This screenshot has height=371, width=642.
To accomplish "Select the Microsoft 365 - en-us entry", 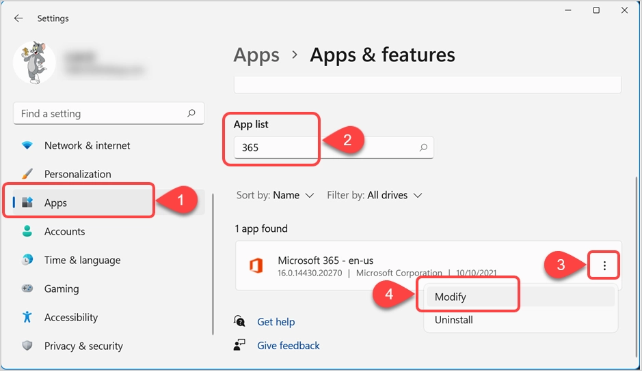I will click(428, 265).
